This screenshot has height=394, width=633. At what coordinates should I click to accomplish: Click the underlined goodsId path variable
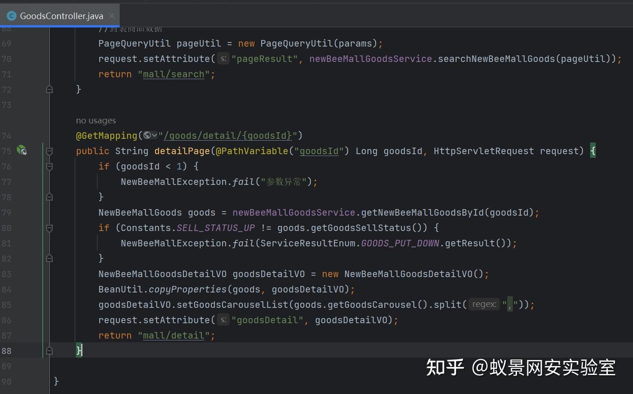click(x=319, y=150)
